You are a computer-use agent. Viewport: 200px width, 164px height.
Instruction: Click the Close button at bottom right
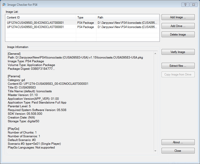(x=178, y=151)
